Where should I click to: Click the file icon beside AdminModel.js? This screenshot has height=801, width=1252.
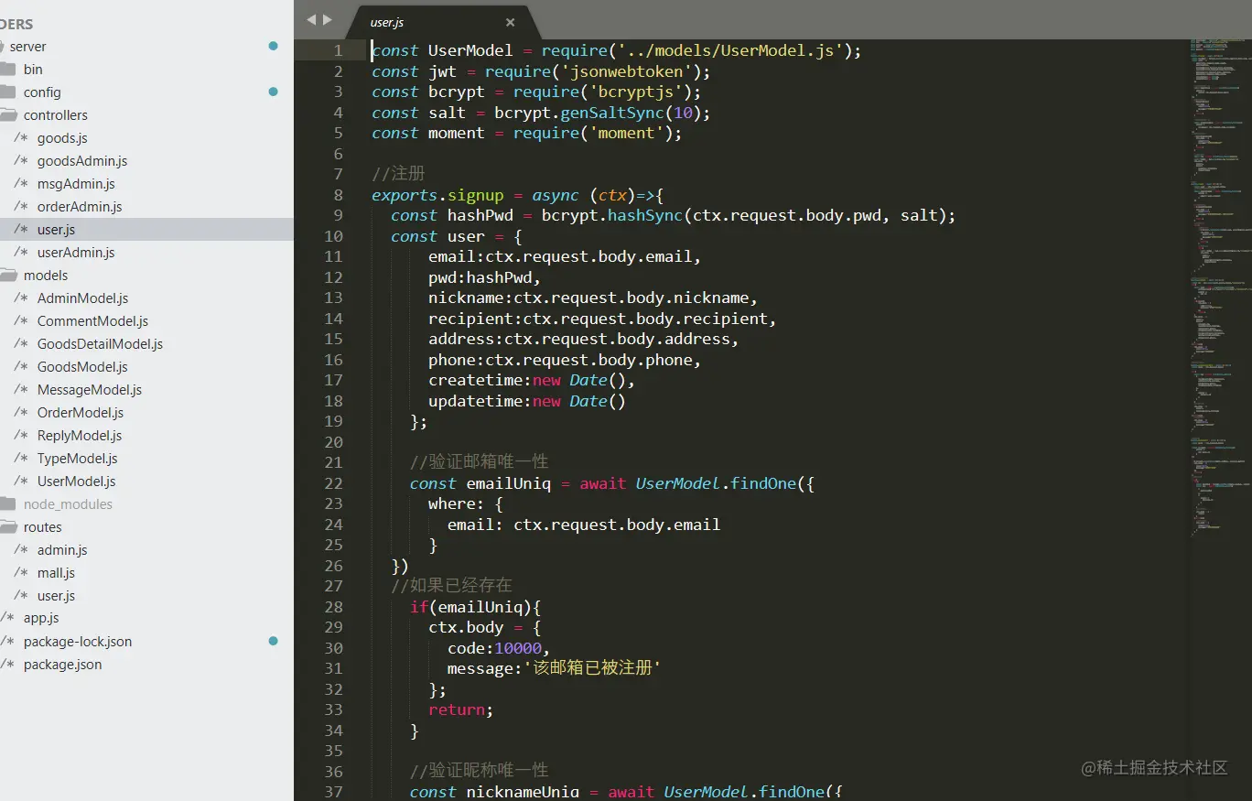(x=21, y=298)
